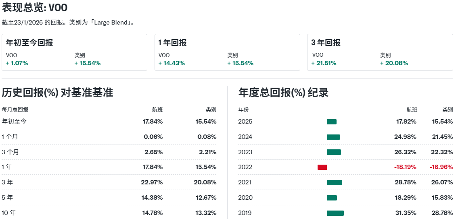Click the 2024 year label
This screenshot has height=219, width=456.
(x=245, y=136)
